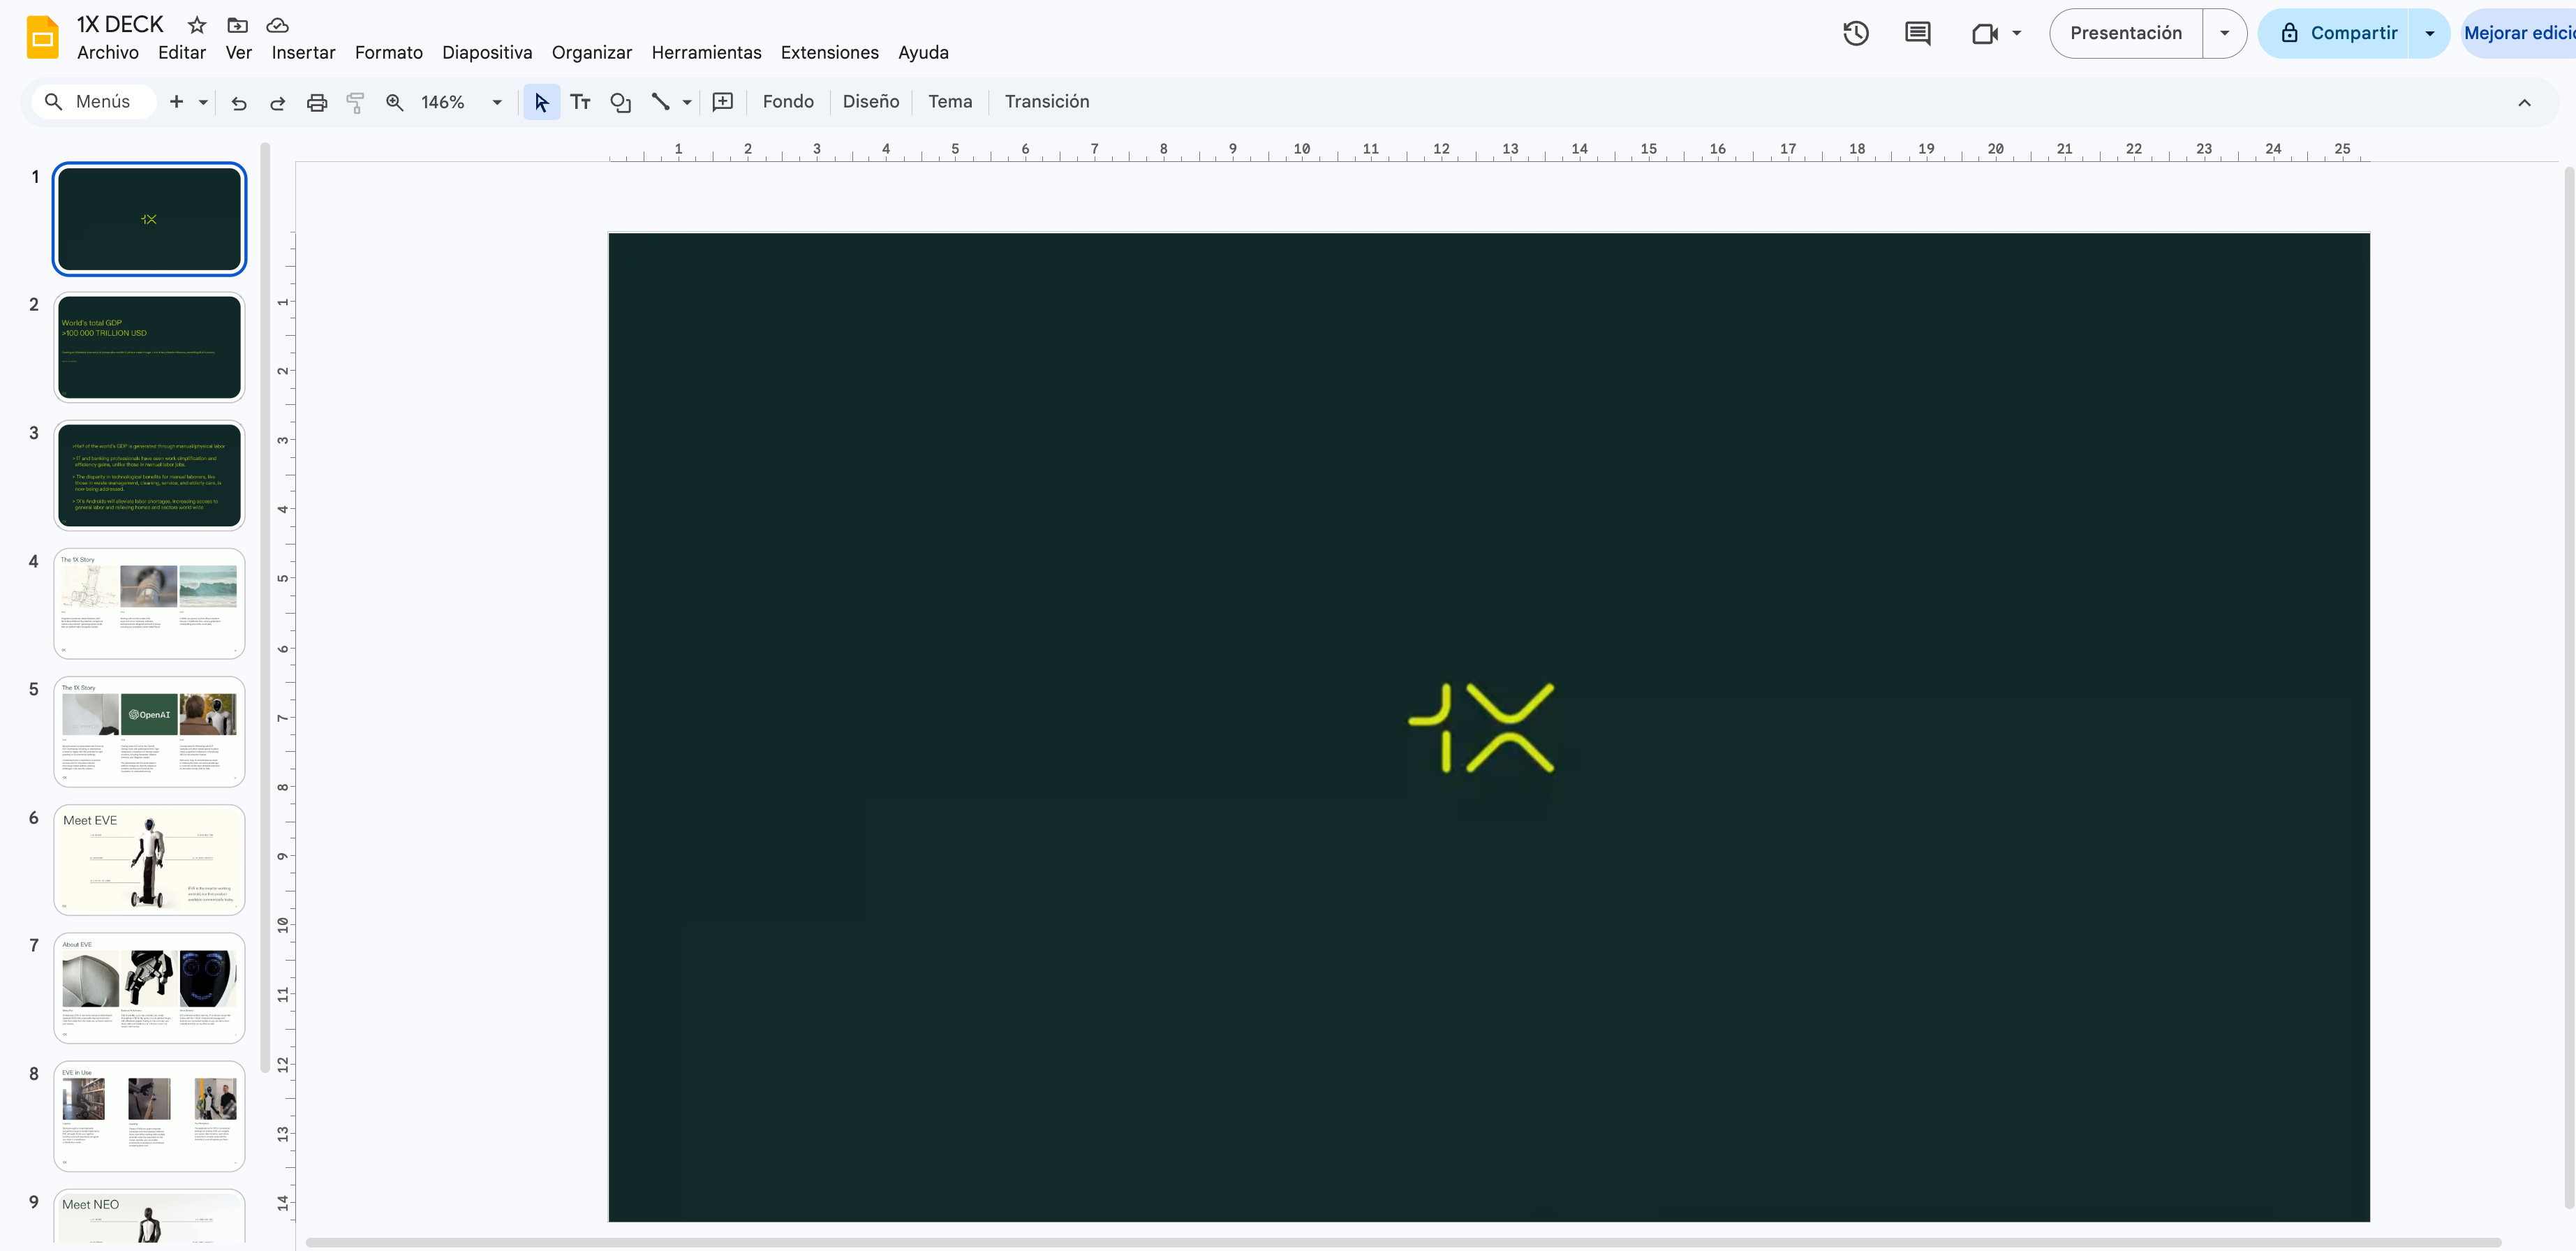Select the Meet EVE slide 6 thumbnail
The width and height of the screenshot is (2576, 1251).
point(149,860)
